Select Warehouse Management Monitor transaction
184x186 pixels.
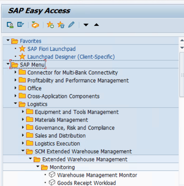point(97,175)
